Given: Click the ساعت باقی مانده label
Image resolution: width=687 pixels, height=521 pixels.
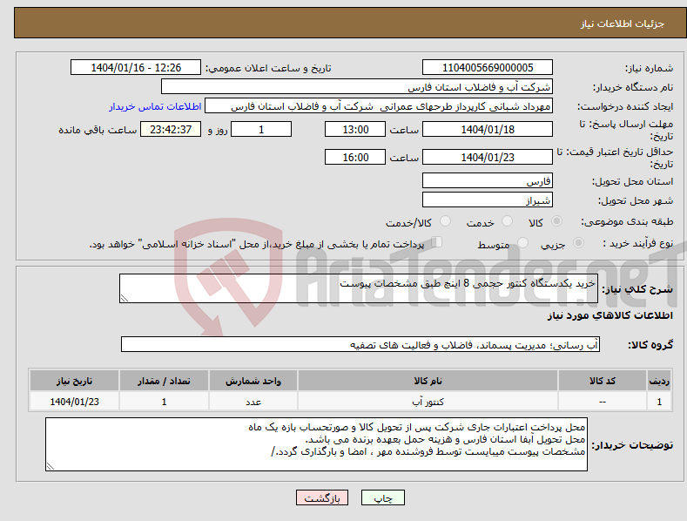Looking at the screenshot, I should [x=98, y=130].
